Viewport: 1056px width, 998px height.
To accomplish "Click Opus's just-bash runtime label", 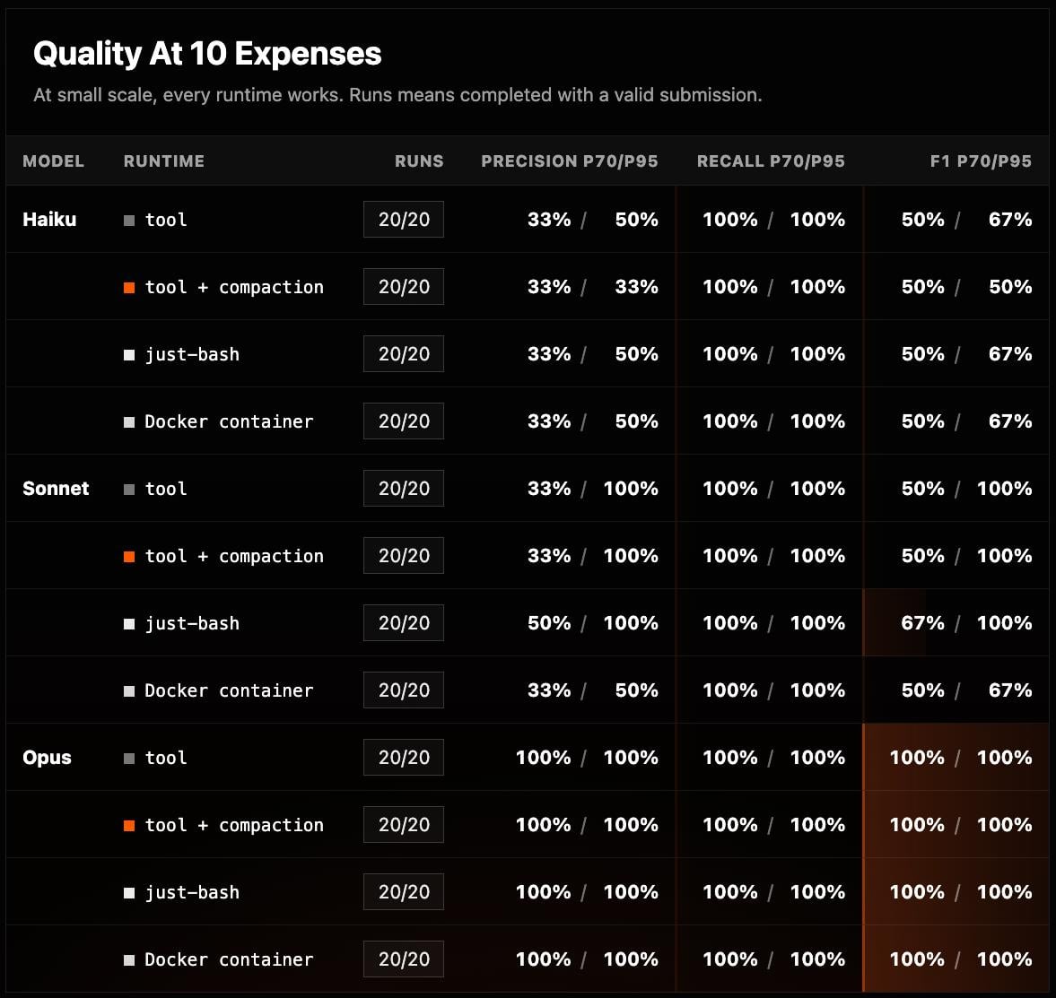I will [192, 893].
